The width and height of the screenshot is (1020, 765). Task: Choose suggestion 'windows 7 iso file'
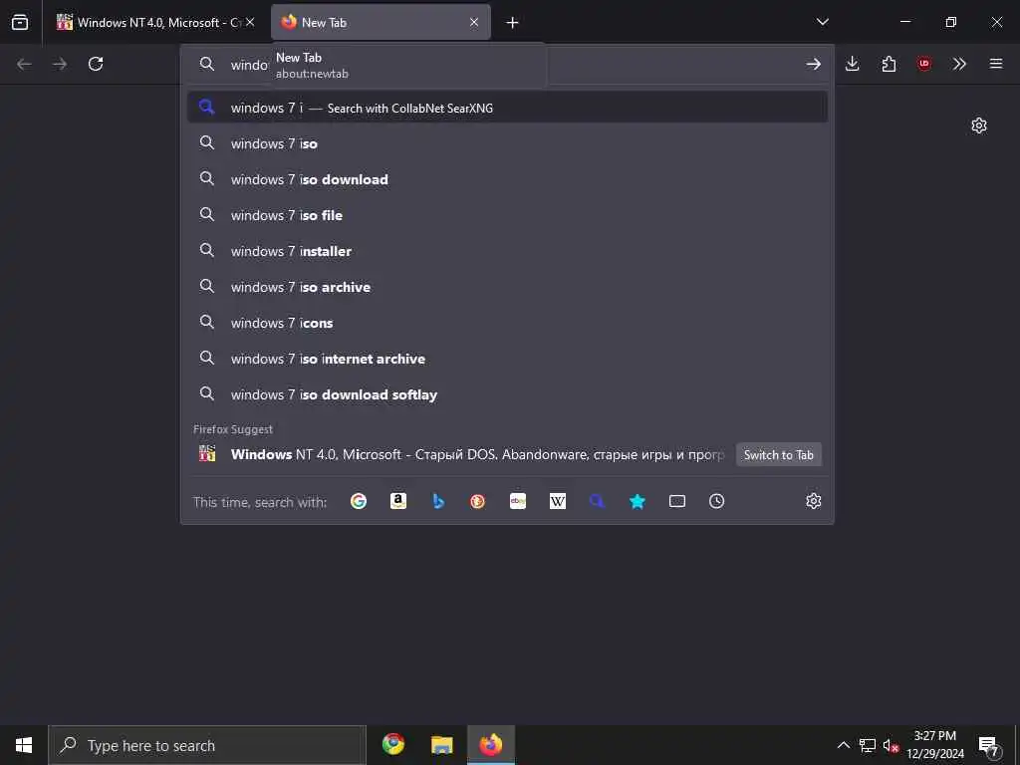click(x=507, y=215)
